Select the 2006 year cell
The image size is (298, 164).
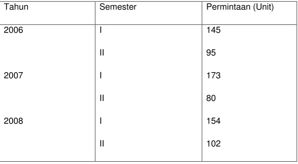13,30
